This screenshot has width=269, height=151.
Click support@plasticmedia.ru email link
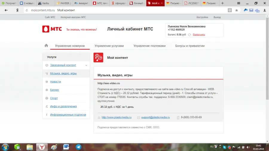[155, 117]
